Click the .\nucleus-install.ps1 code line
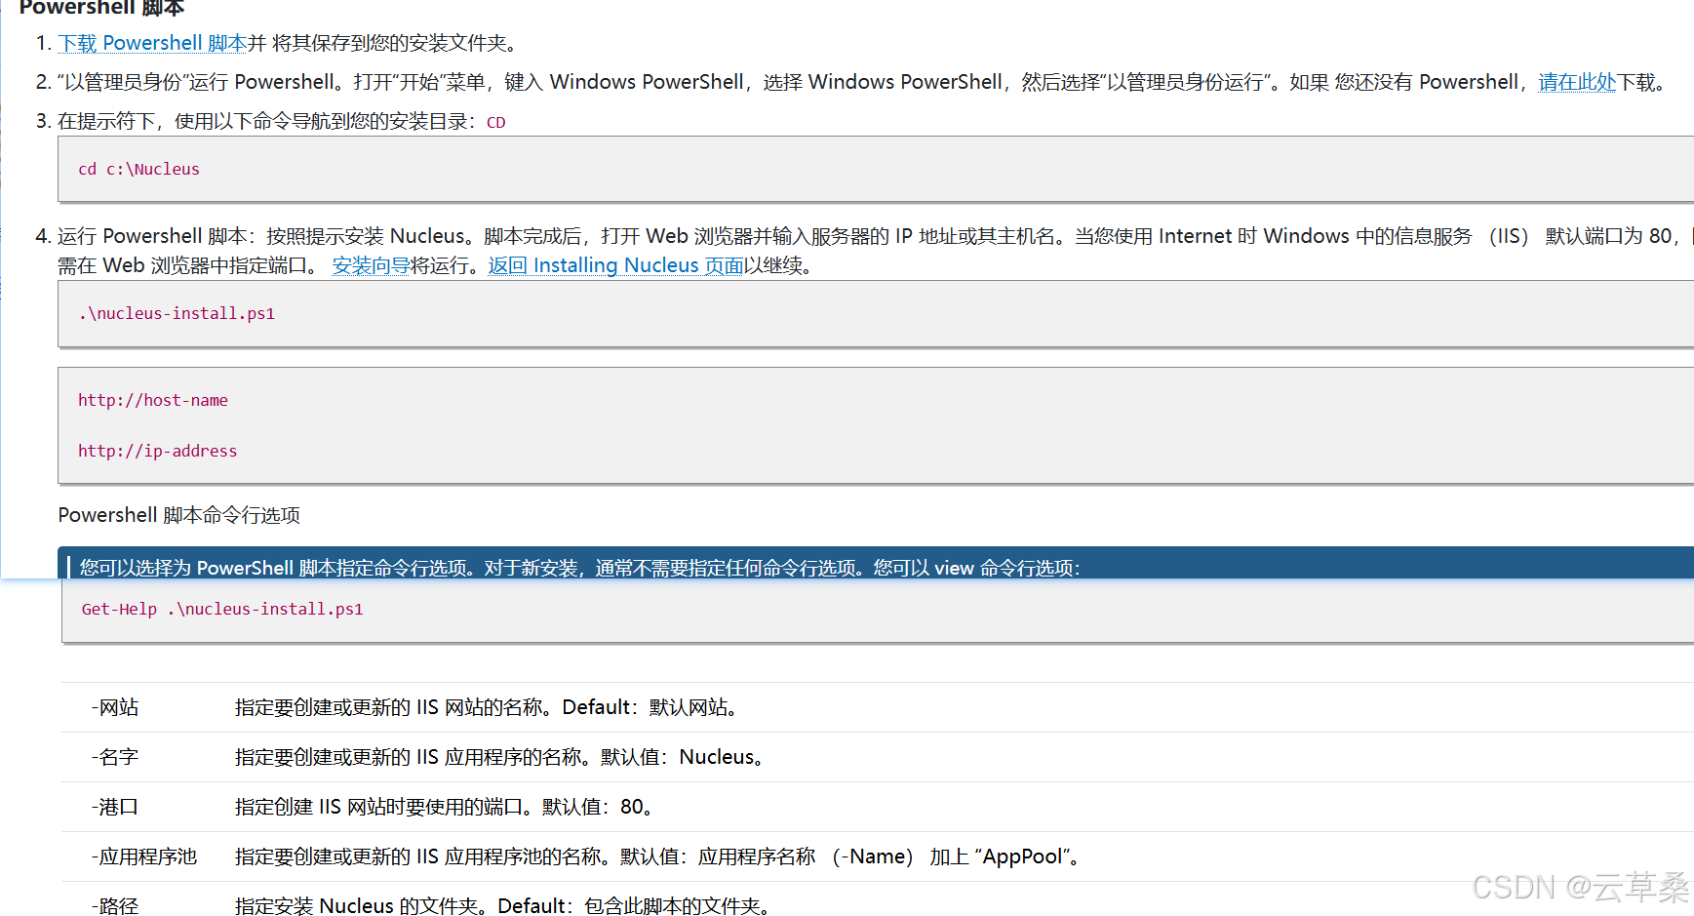 tap(177, 313)
